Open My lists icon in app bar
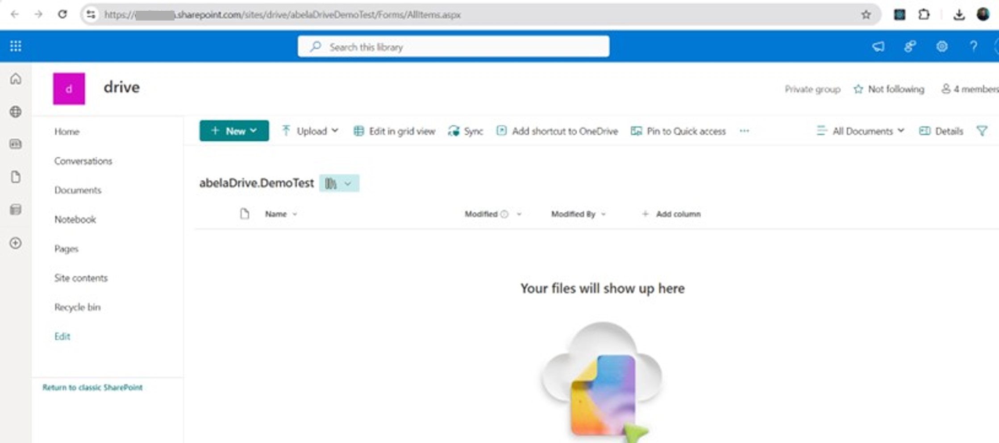999x443 pixels. click(x=16, y=210)
